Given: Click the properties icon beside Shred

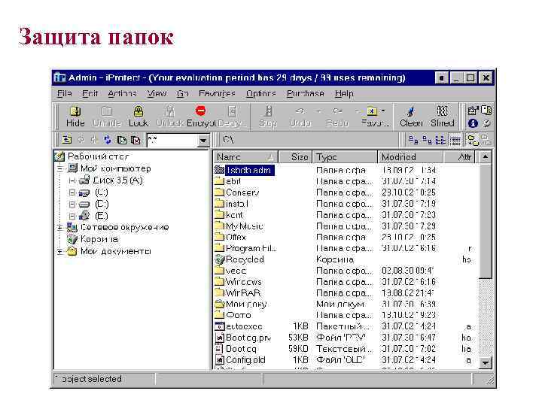Looking at the screenshot, I should (473, 111).
